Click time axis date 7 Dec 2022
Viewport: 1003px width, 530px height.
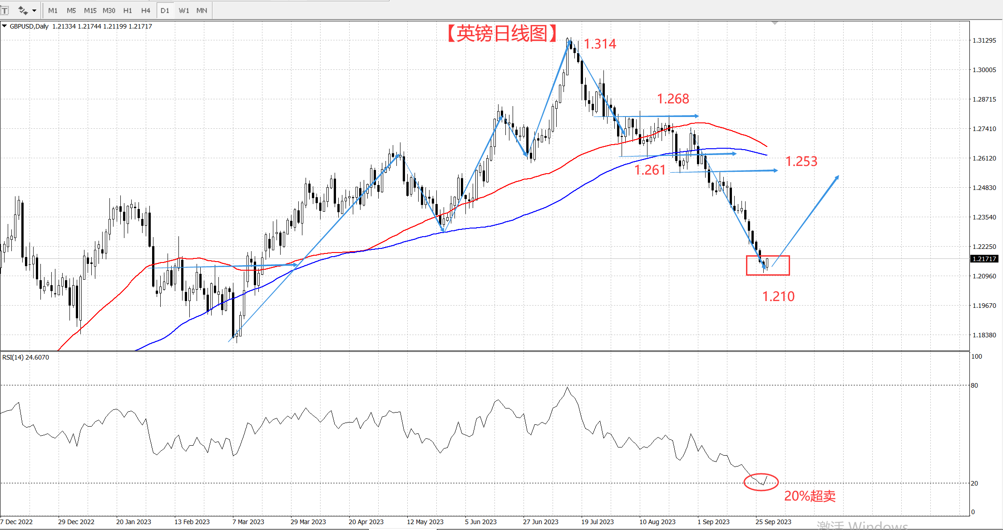point(16,522)
